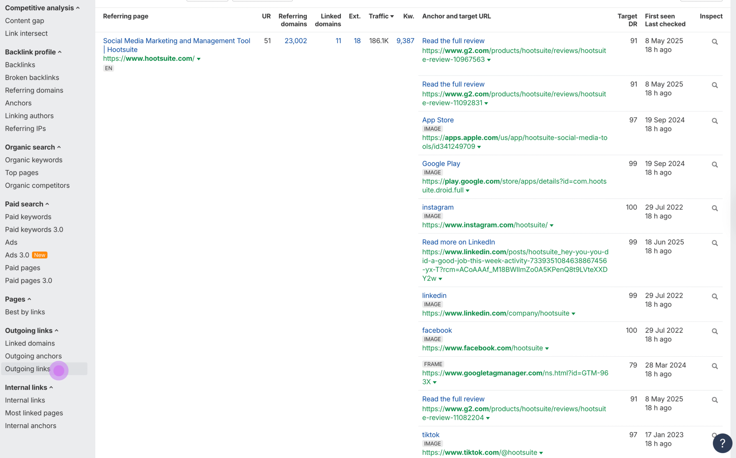This screenshot has height=458, width=736.
Task: Expand the hootsuite.com referring page URL dropdown
Action: pyautogui.click(x=199, y=59)
